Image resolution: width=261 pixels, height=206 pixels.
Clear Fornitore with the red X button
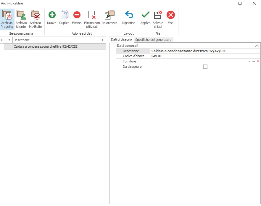point(258,61)
